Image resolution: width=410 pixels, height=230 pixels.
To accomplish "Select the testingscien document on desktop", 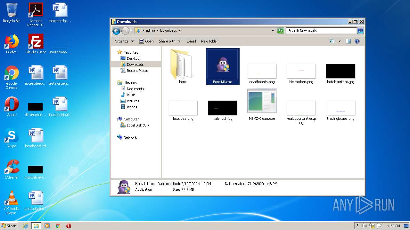I will tap(60, 75).
